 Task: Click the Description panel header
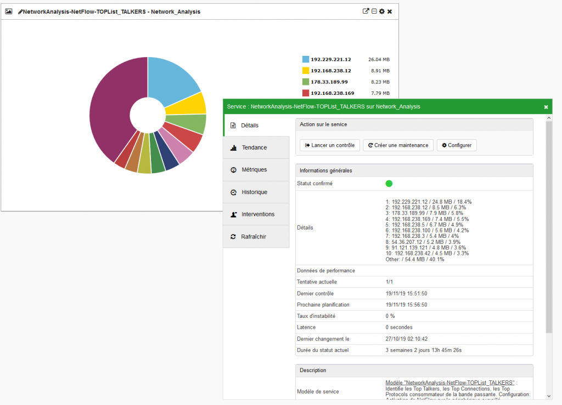coord(414,370)
